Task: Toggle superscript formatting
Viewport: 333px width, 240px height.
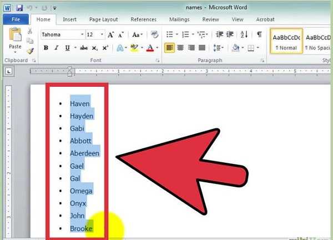Action: click(x=105, y=48)
